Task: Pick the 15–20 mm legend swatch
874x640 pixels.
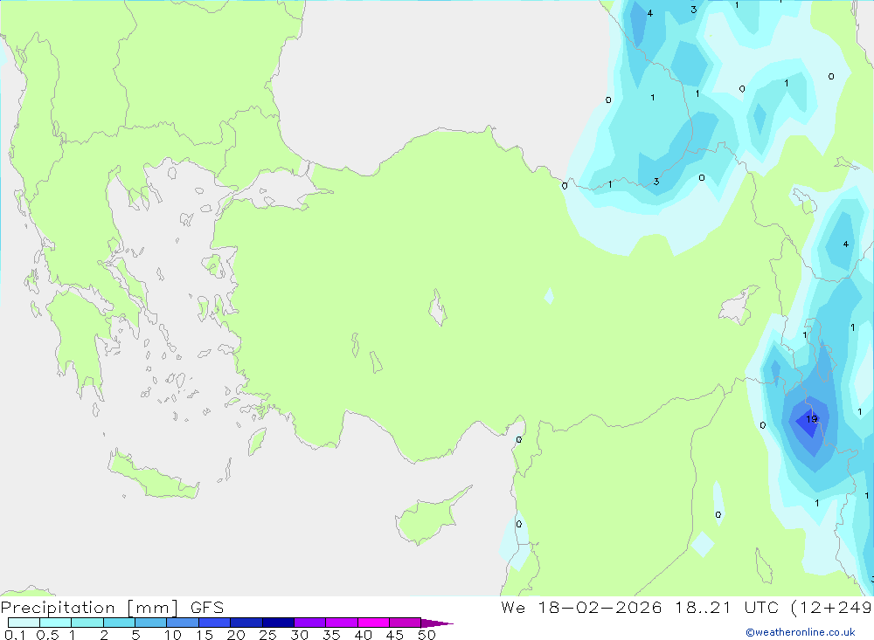Action: 214,623
